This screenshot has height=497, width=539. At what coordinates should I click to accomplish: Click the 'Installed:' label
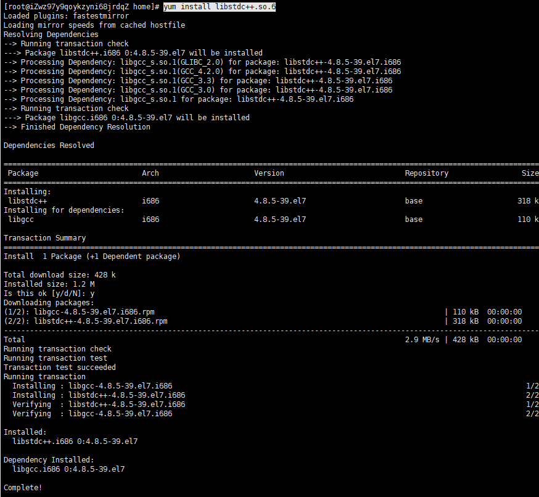tap(25, 432)
